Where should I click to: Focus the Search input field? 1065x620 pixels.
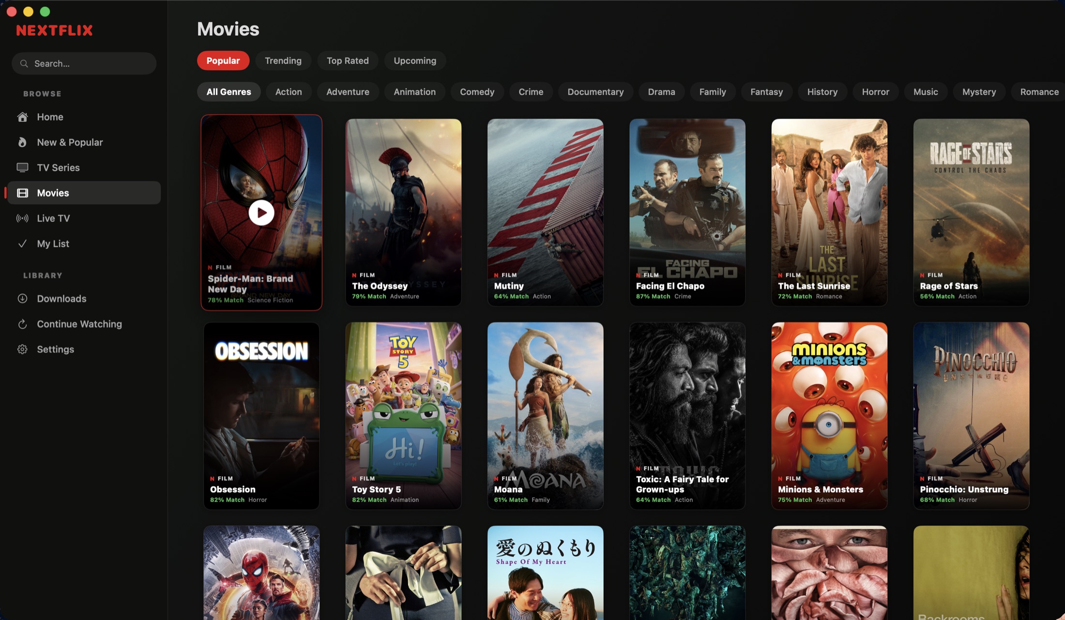point(84,63)
